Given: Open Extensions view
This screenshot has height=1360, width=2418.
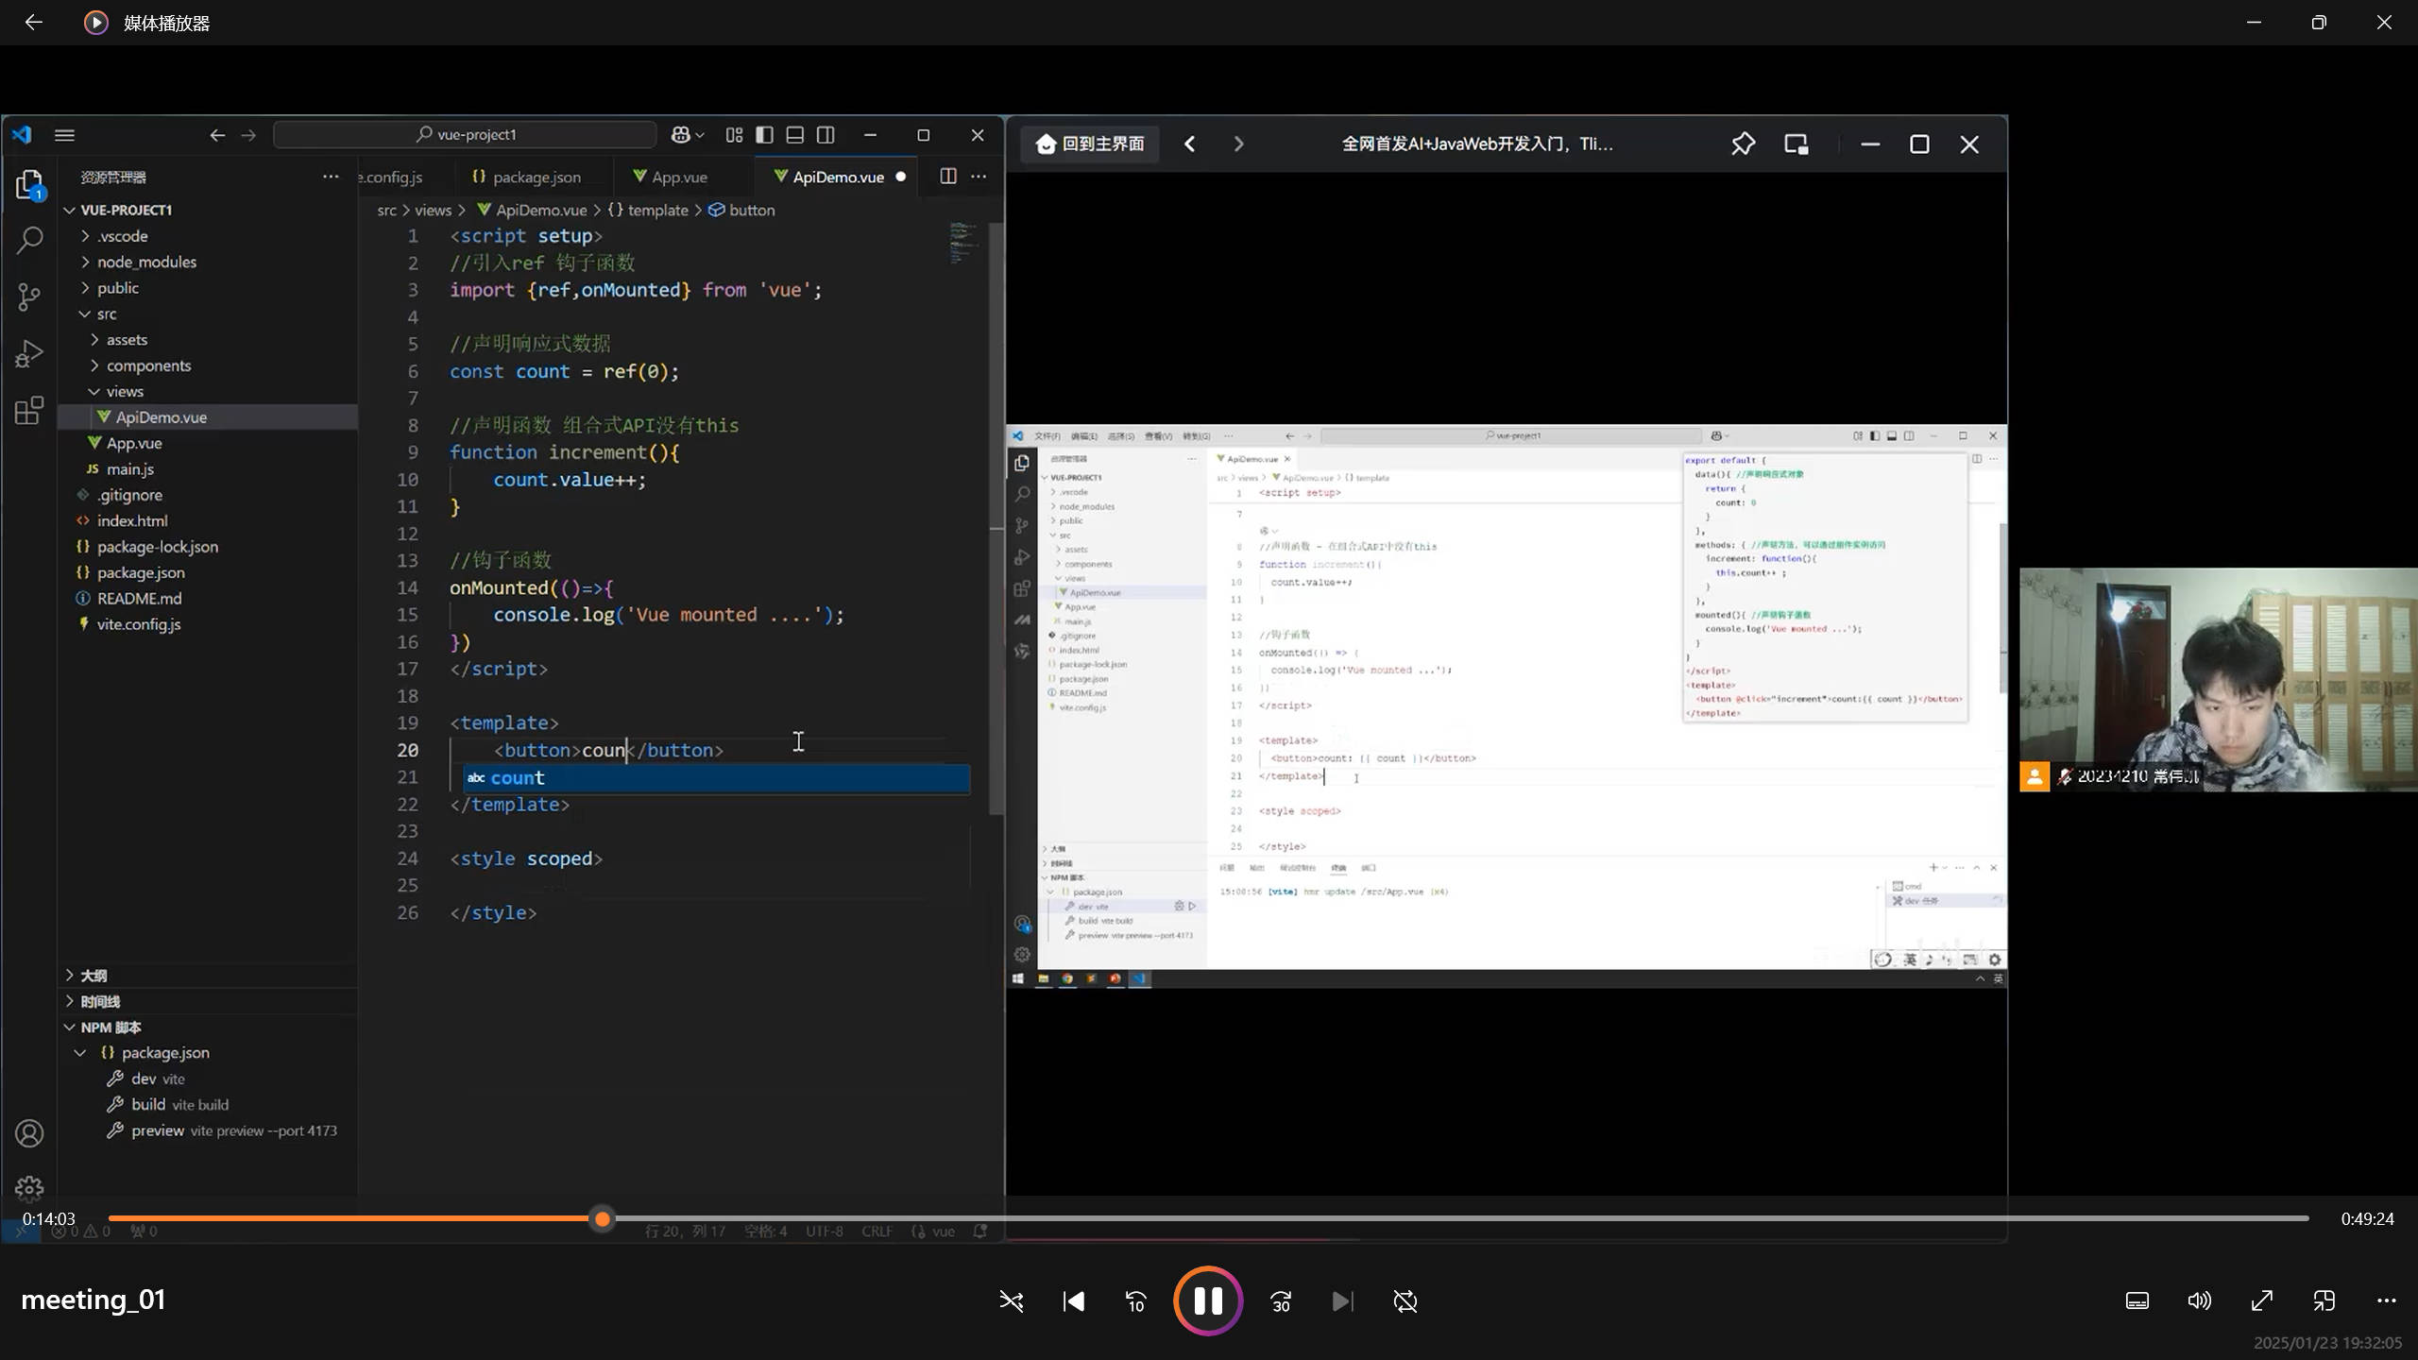Looking at the screenshot, I should click(29, 411).
